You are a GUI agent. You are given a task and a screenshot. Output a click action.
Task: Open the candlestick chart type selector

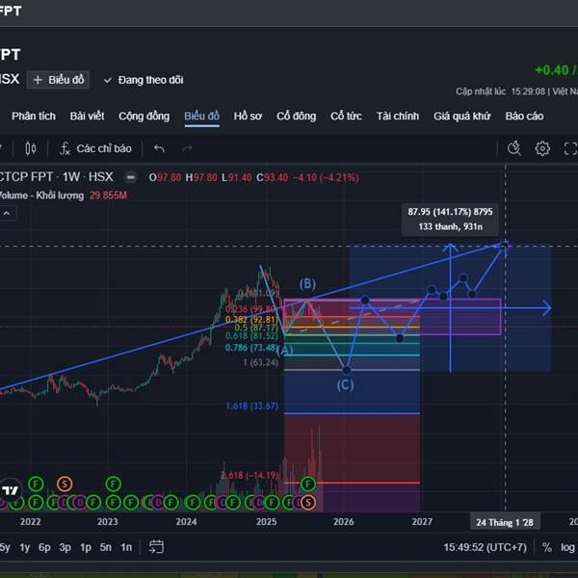(30, 148)
